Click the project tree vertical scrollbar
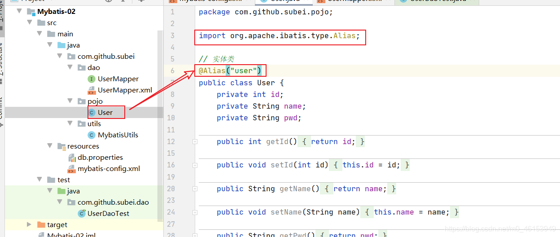The width and height of the screenshot is (560, 237). [x=161, y=125]
